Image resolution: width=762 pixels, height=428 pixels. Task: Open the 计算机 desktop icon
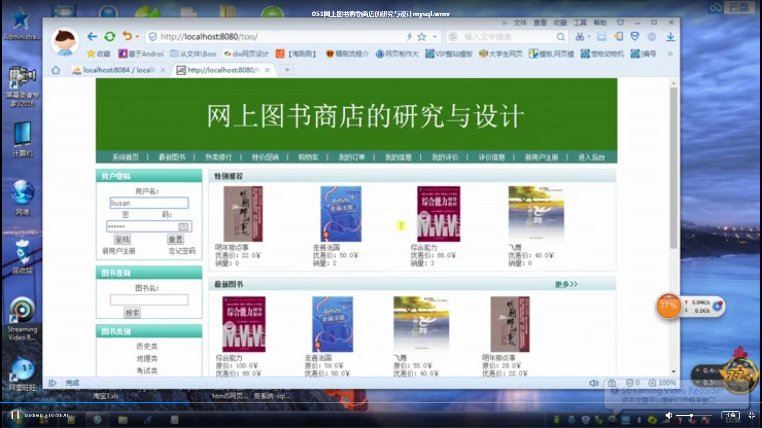point(22,139)
